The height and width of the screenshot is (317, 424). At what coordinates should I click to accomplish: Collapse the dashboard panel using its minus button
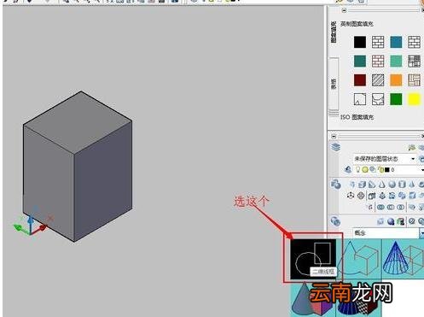click(x=334, y=136)
